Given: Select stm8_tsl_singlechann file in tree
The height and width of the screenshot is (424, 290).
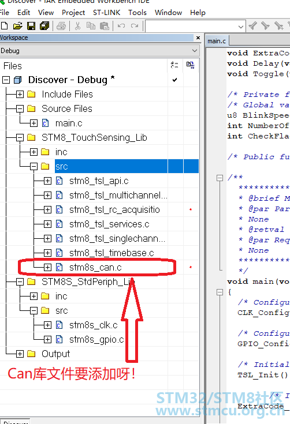Looking at the screenshot, I should (117, 238).
